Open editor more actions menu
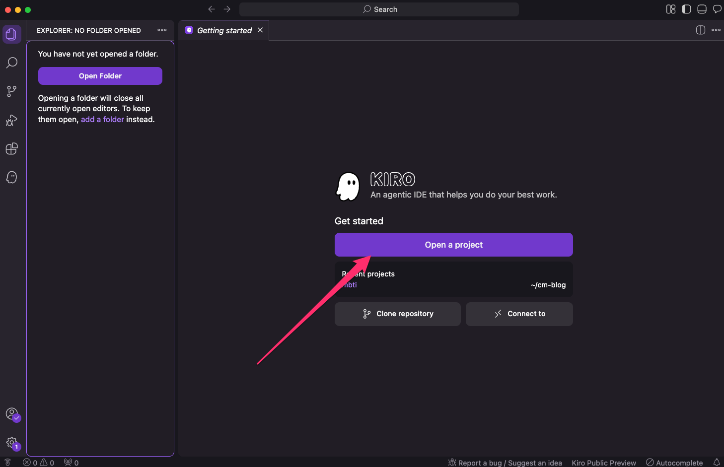The image size is (724, 467). point(716,30)
